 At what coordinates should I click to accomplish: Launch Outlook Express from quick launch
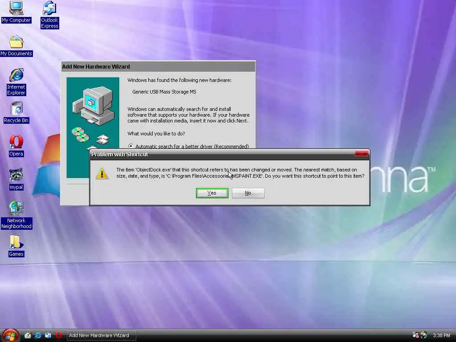(48, 335)
